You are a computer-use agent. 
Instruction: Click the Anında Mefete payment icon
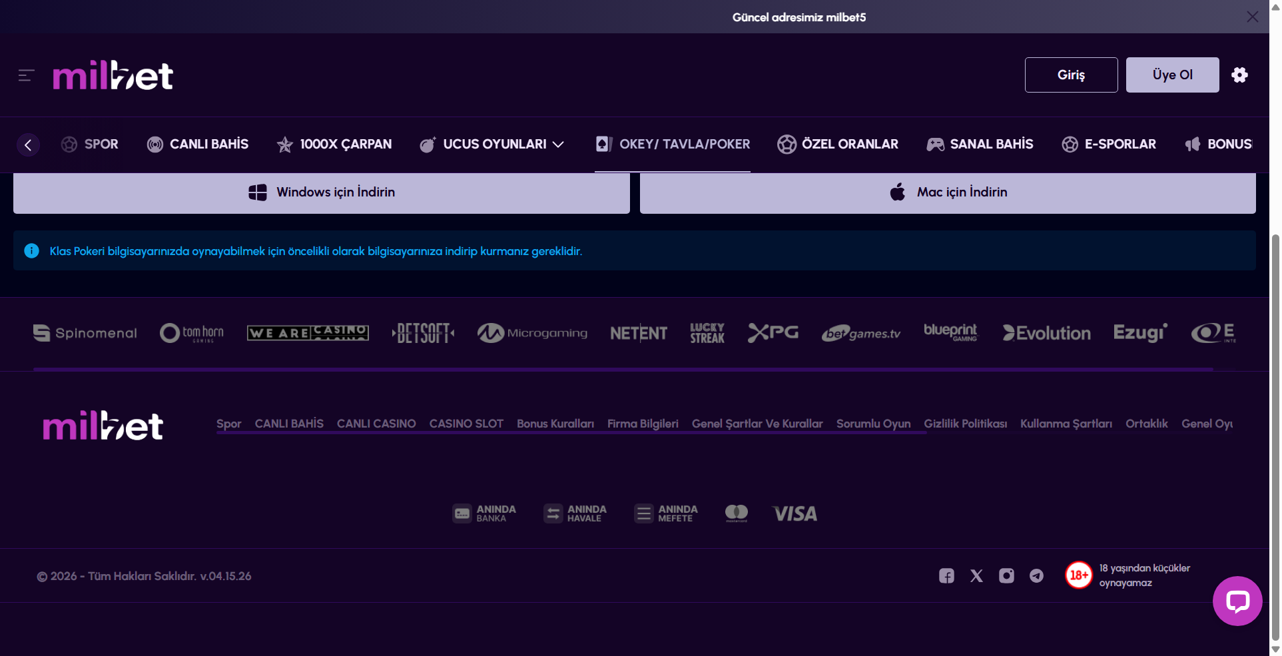666,513
